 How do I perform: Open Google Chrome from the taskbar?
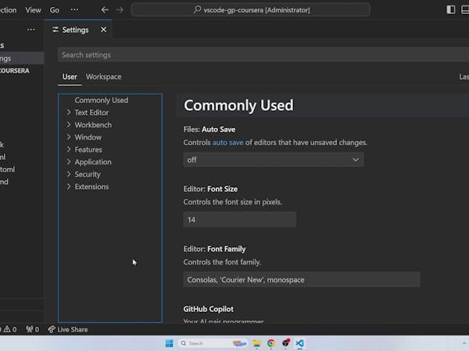point(271,343)
